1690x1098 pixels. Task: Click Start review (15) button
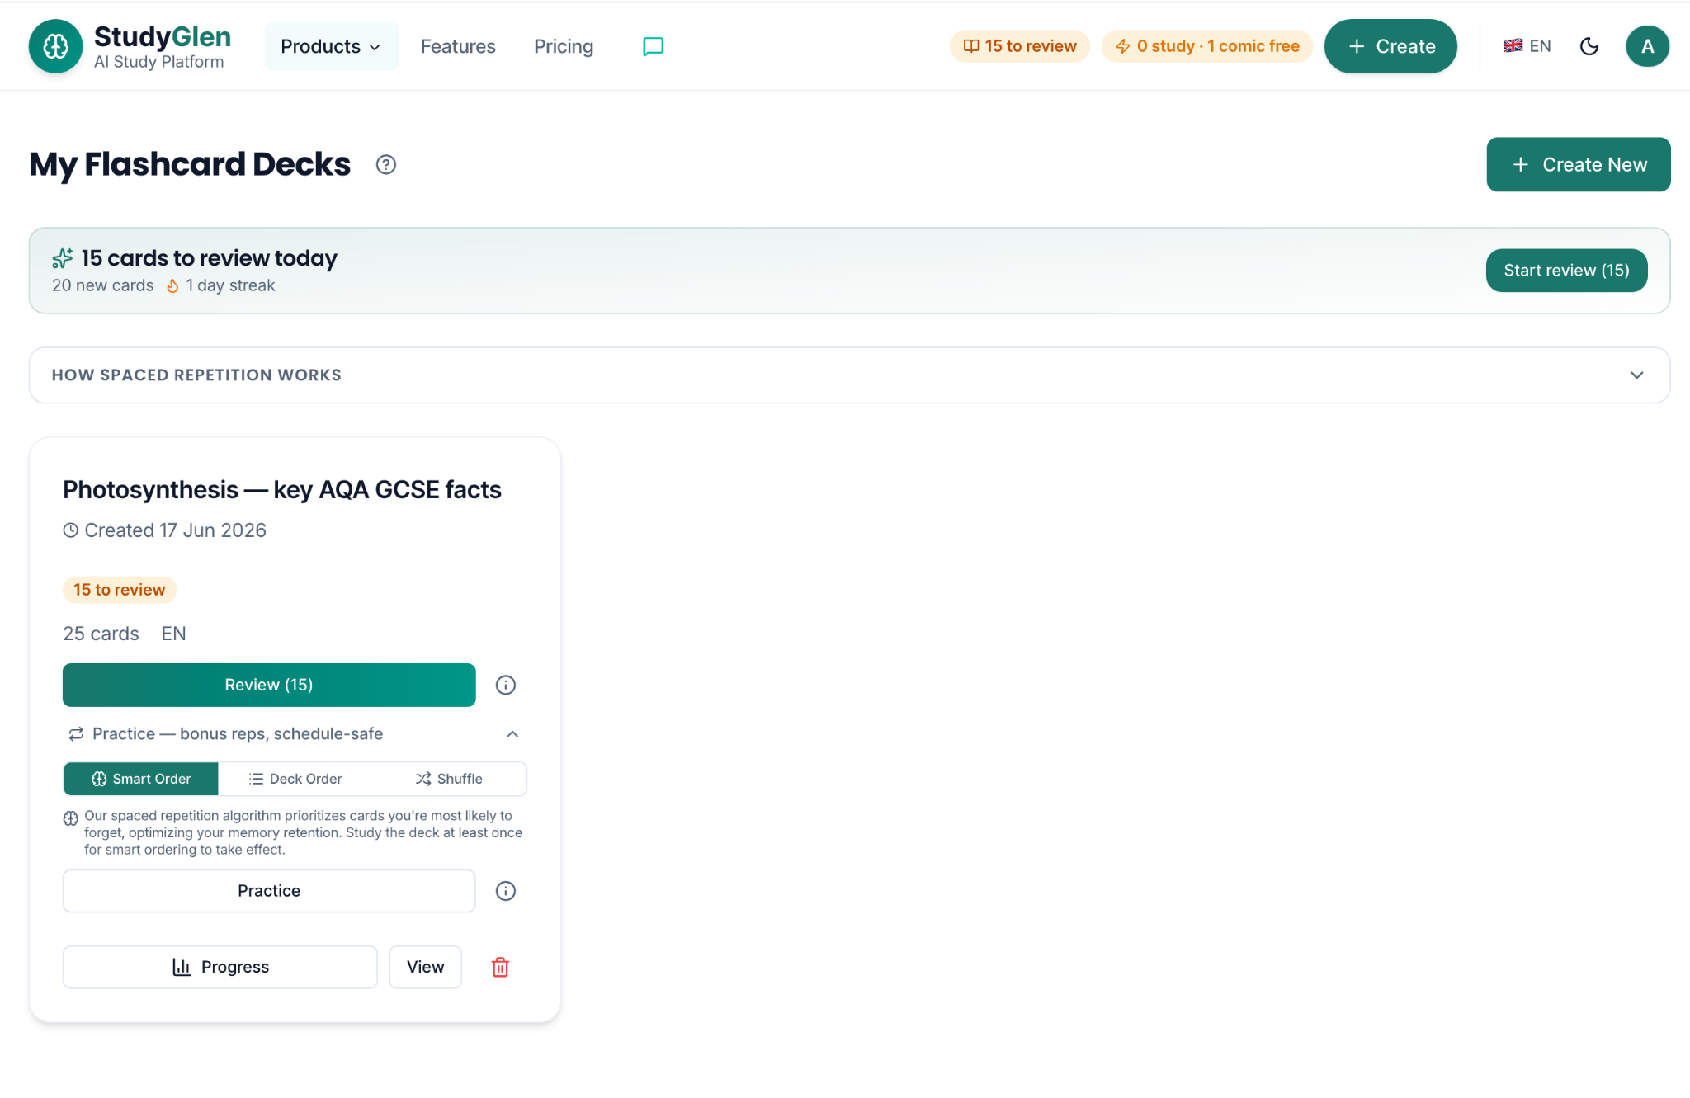[1566, 271]
